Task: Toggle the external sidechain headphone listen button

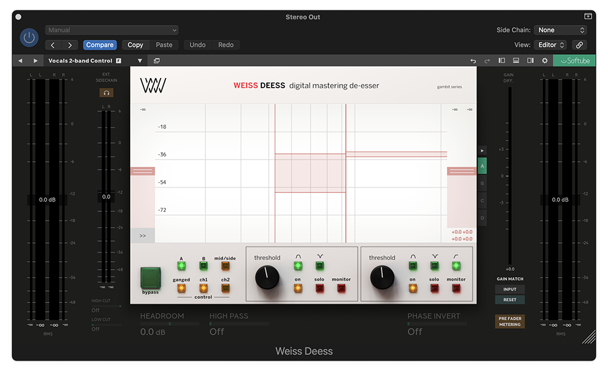Action: [x=106, y=93]
